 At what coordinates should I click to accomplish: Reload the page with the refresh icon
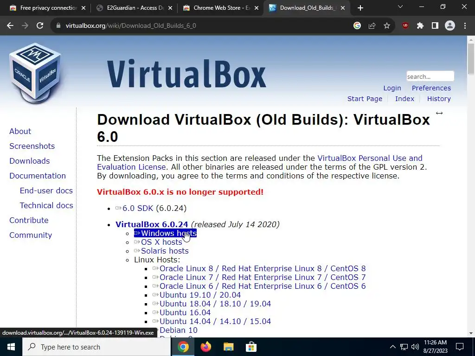pyautogui.click(x=40, y=26)
